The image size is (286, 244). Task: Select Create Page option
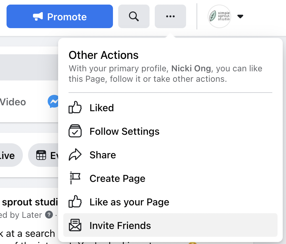click(117, 179)
